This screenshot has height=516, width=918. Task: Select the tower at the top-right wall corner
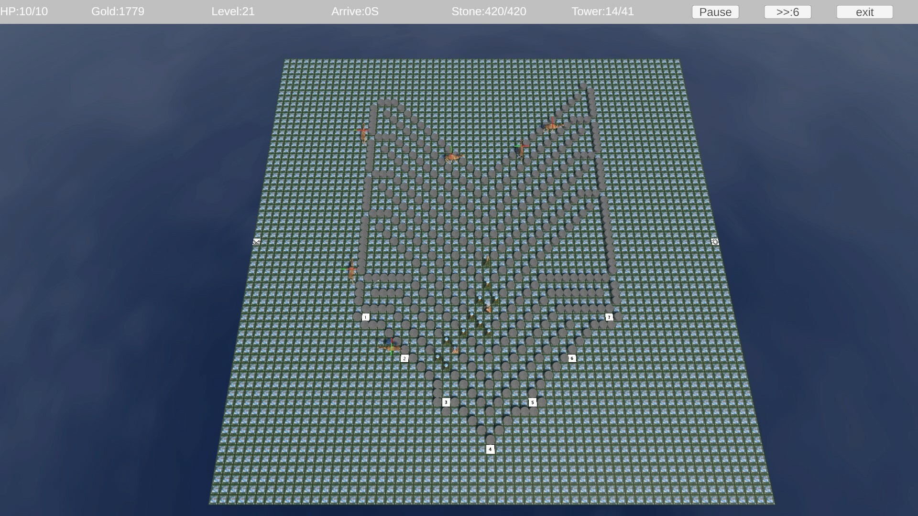553,125
